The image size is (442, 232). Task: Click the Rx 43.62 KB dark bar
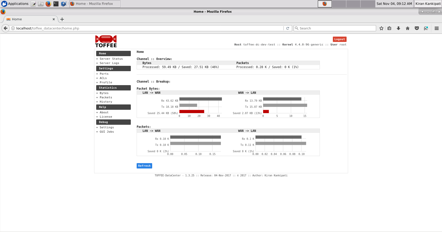pos(201,99)
